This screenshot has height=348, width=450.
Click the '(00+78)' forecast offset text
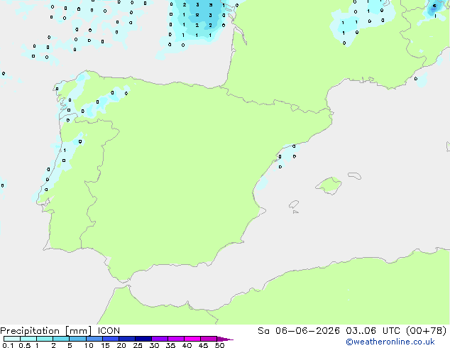click(x=427, y=331)
